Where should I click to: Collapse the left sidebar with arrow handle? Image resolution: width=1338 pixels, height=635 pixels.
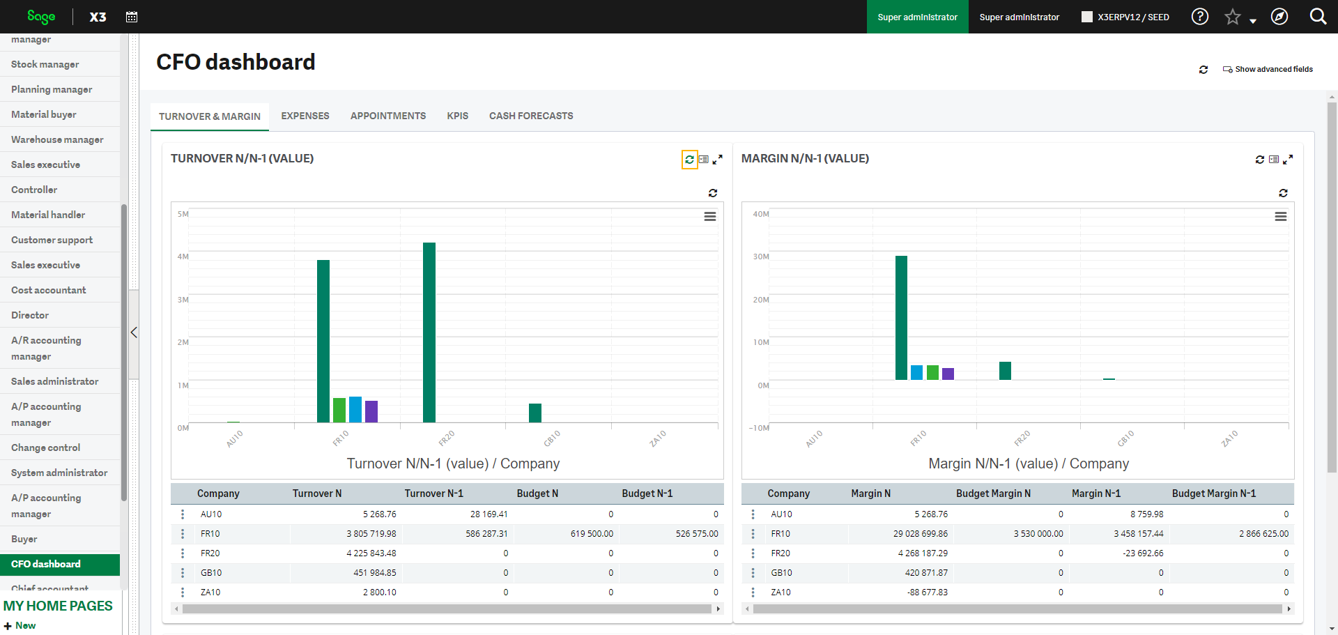pos(134,333)
